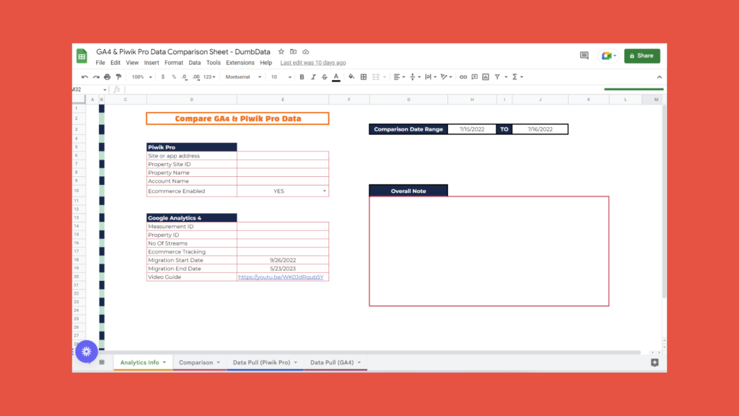
Task: Open the Insert menu
Action: coord(152,63)
